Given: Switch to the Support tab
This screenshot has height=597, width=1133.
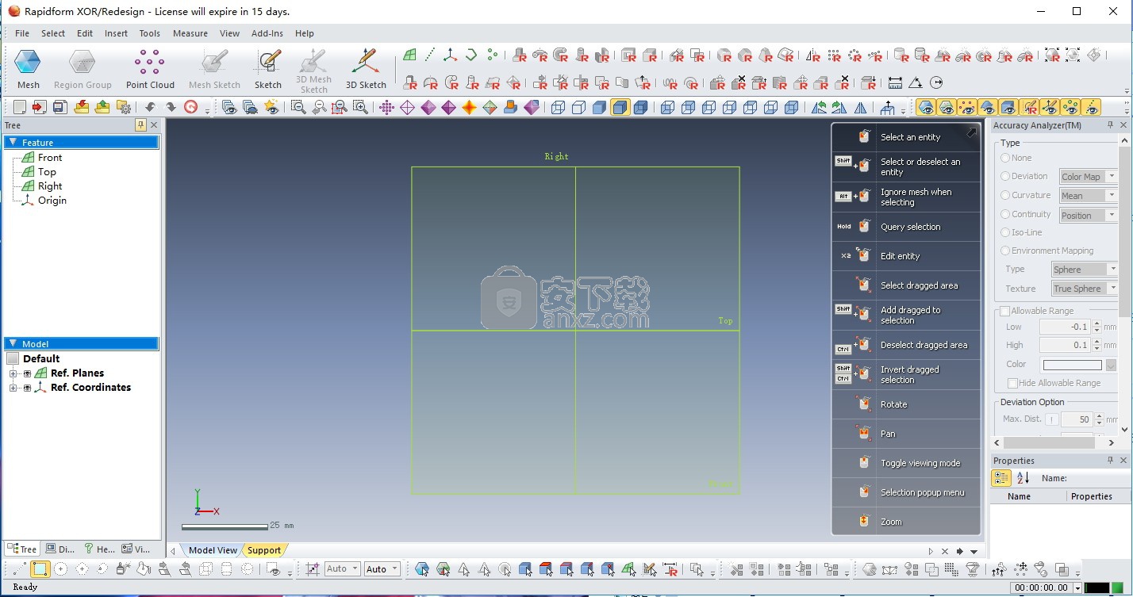Looking at the screenshot, I should click(263, 550).
